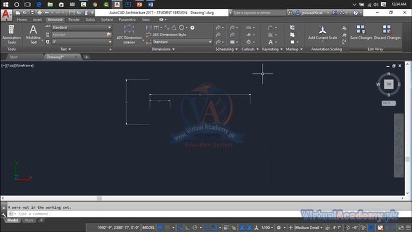Add a new drawing tab with plus
412x232 pixels.
pyautogui.click(x=86, y=57)
